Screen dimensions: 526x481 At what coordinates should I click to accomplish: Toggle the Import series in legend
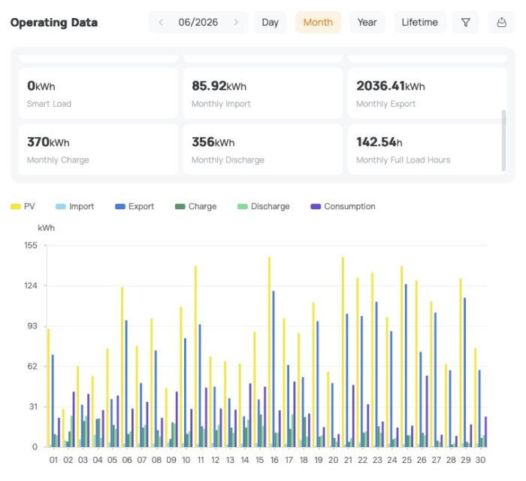pos(75,206)
